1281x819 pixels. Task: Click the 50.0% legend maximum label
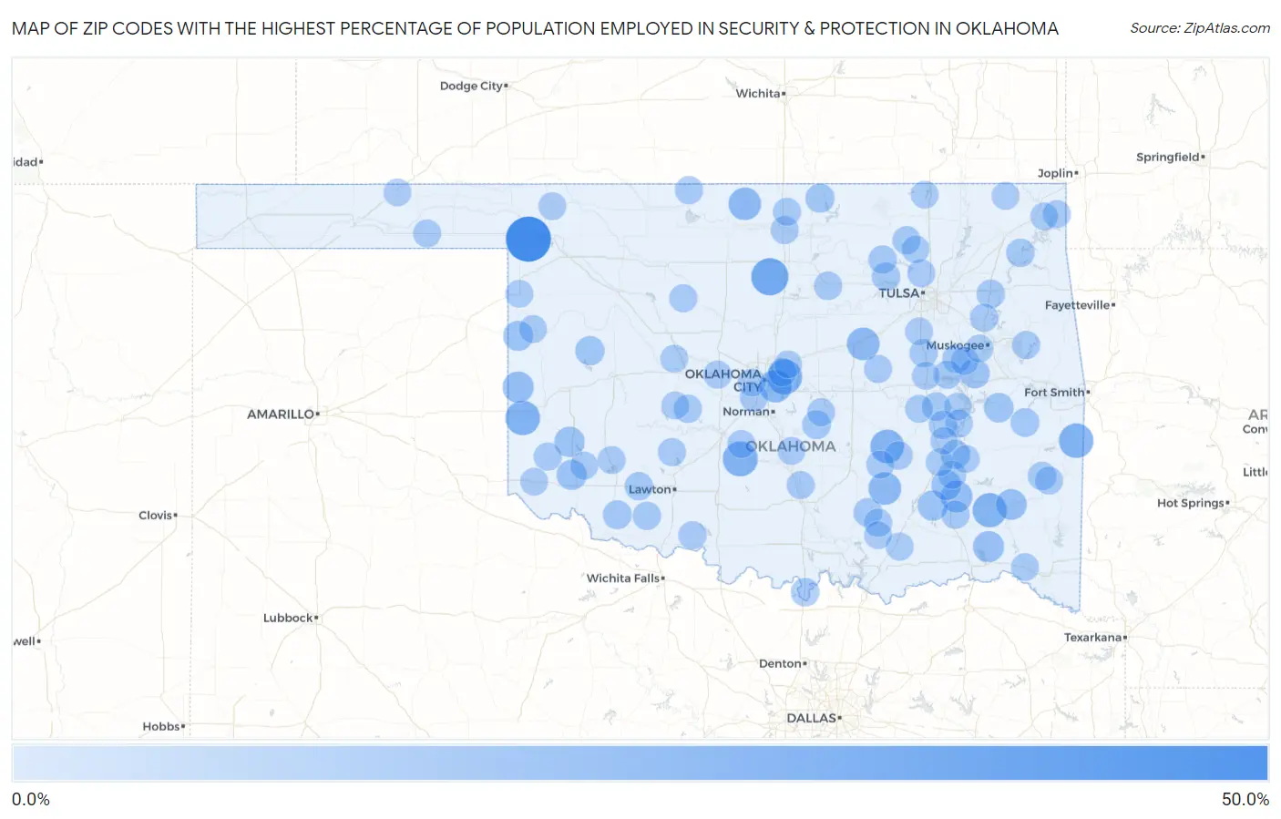click(x=1245, y=799)
